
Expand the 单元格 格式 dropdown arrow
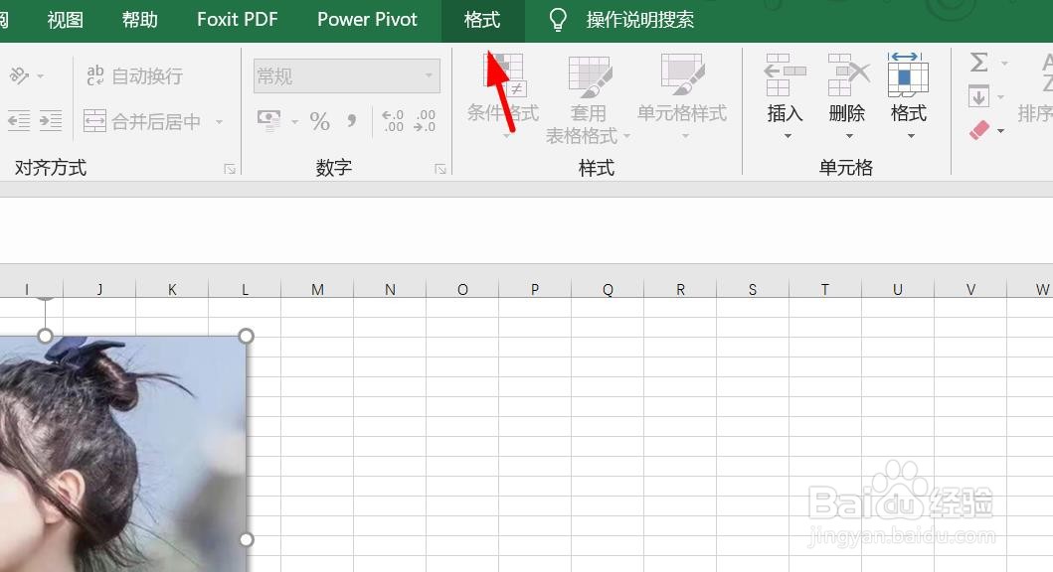coord(911,136)
